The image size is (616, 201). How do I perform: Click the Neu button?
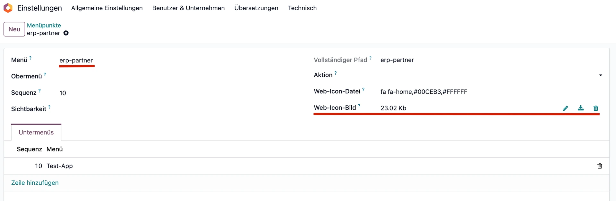(14, 29)
